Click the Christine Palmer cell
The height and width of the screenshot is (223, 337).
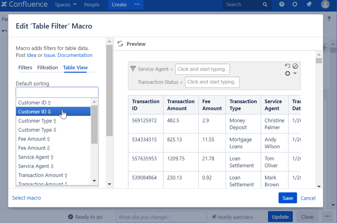coord(275,124)
